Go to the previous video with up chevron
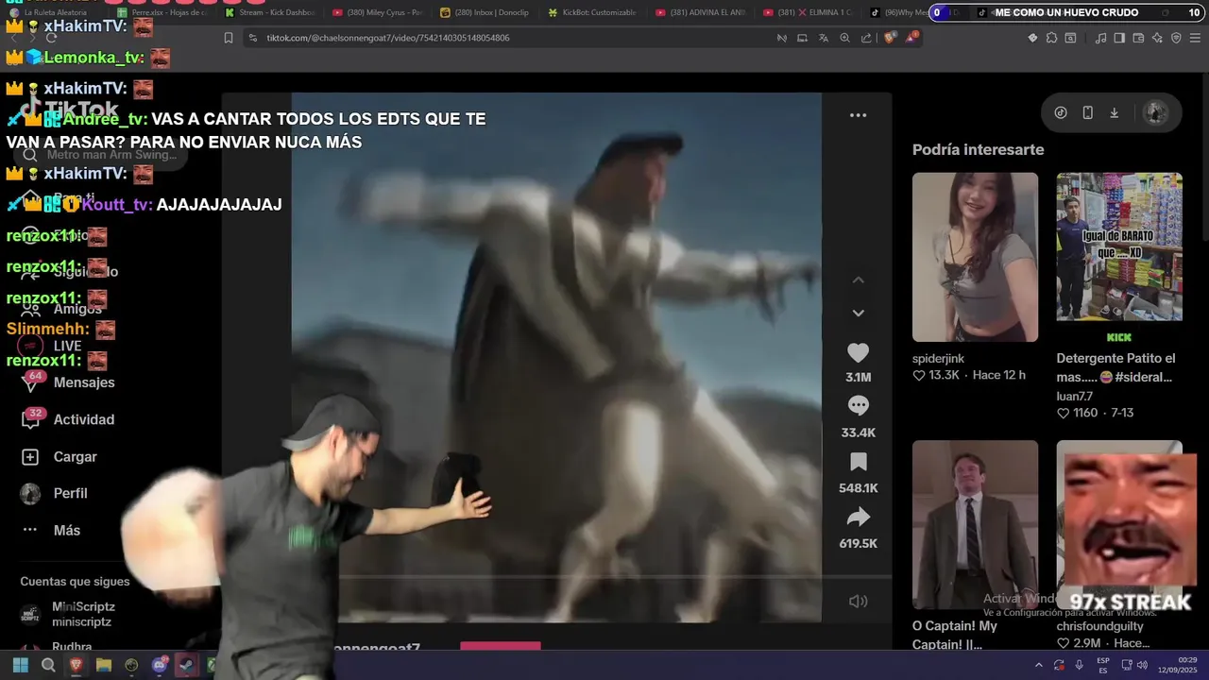Viewport: 1209px width, 680px height. (x=858, y=280)
